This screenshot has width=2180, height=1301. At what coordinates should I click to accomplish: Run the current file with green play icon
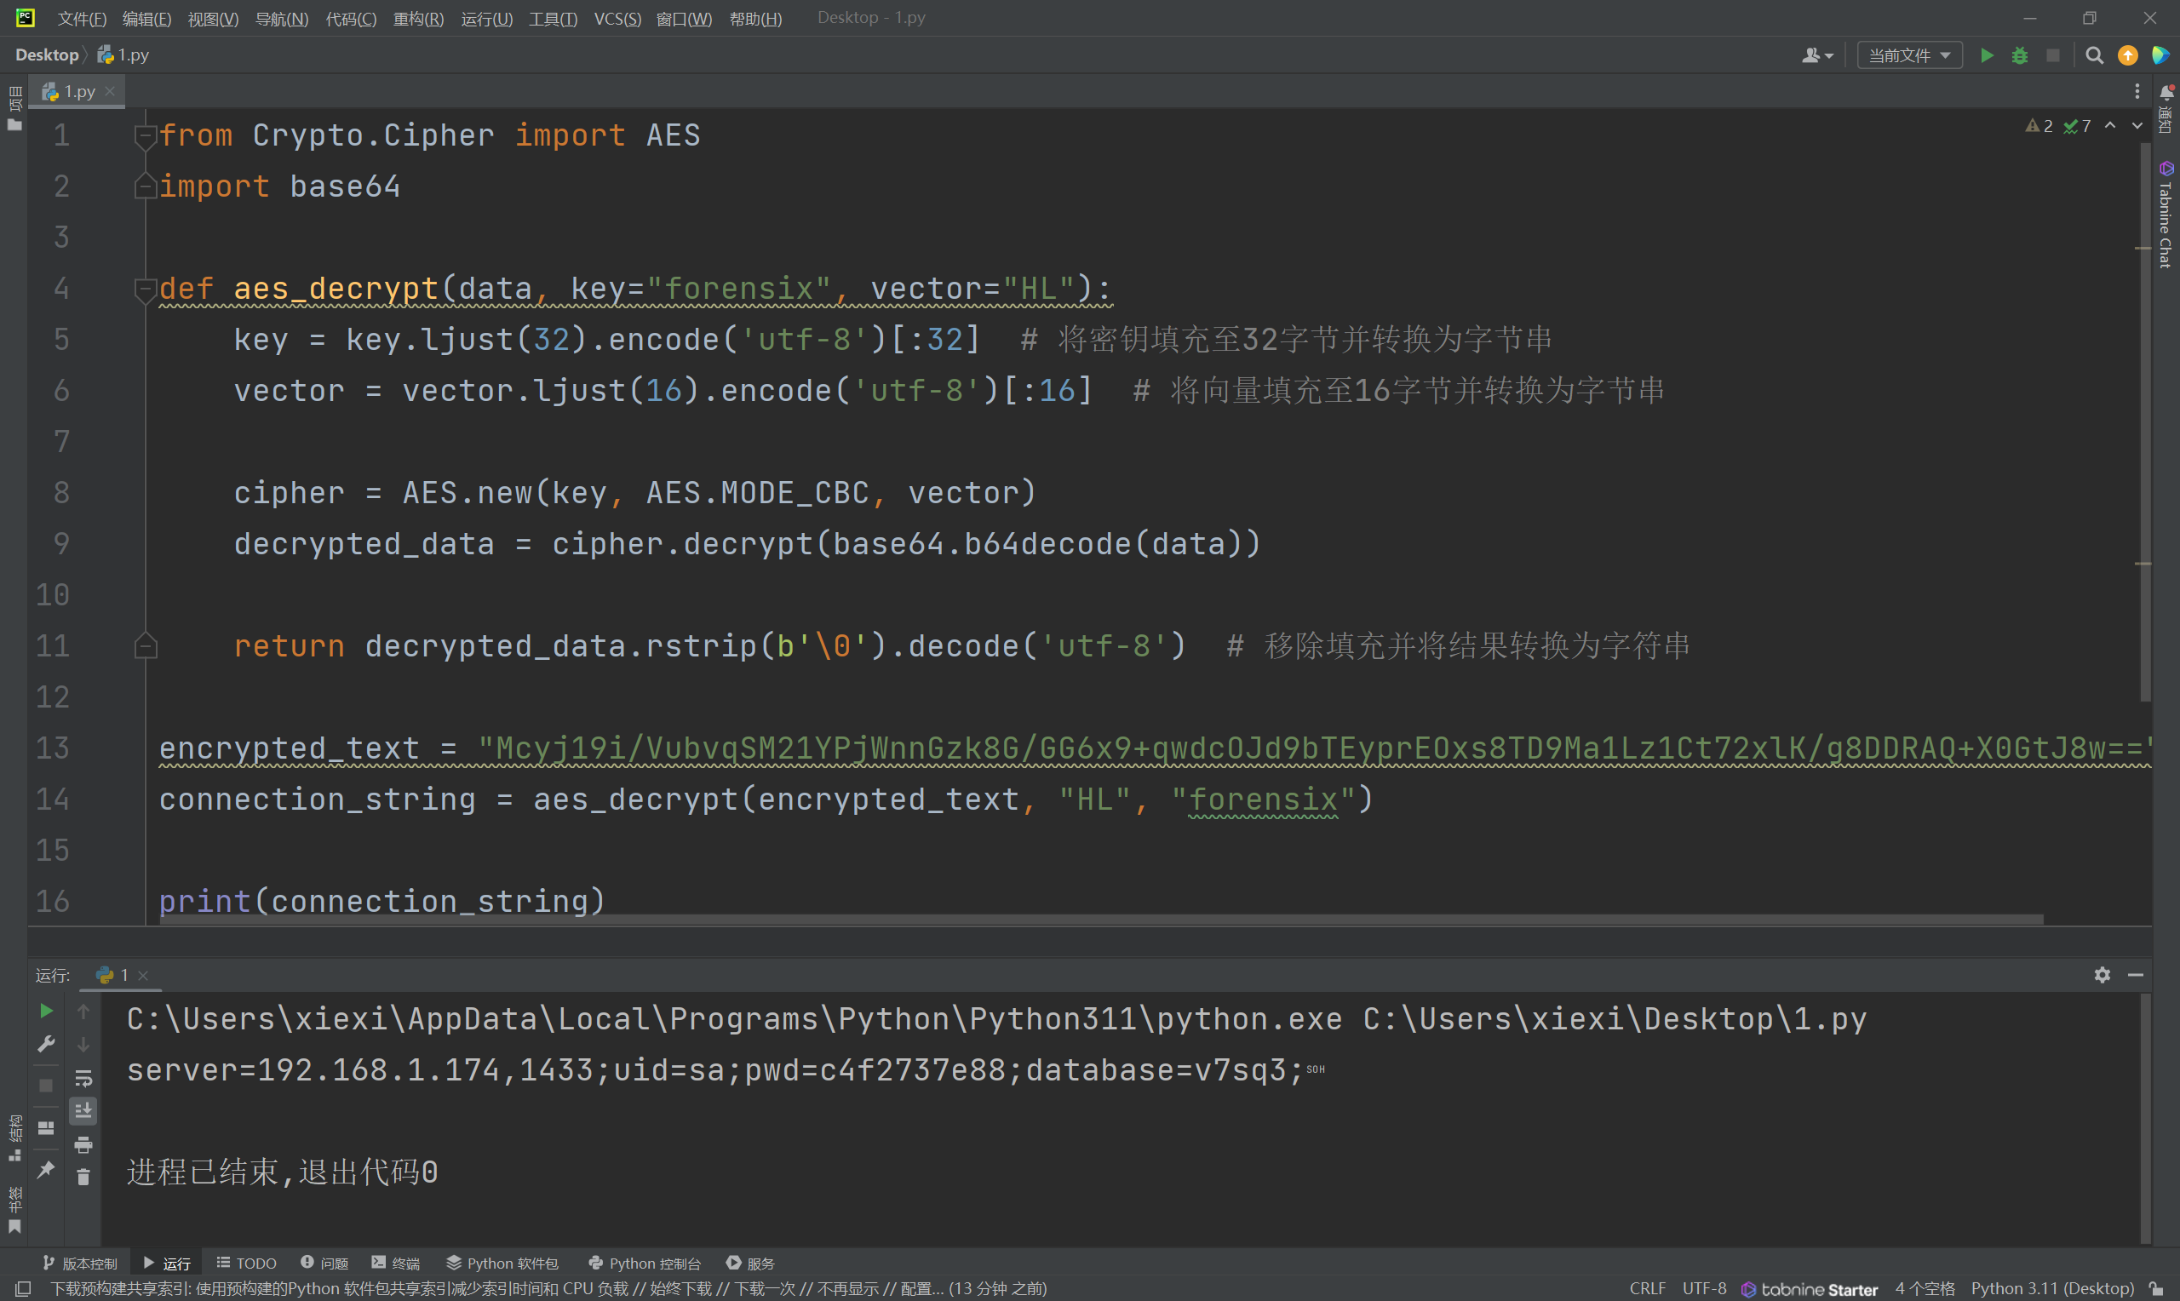coord(1987,55)
